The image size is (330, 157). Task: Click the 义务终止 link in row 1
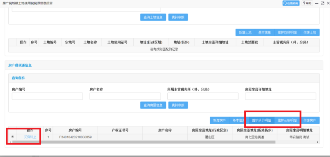[30, 137]
